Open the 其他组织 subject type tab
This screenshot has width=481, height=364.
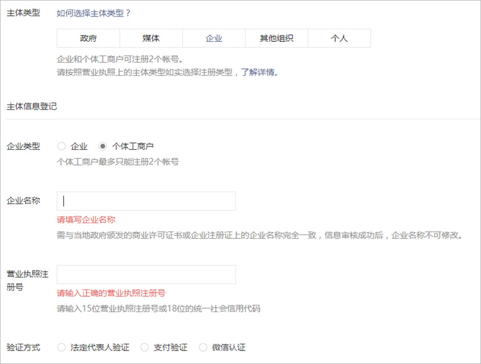click(277, 38)
